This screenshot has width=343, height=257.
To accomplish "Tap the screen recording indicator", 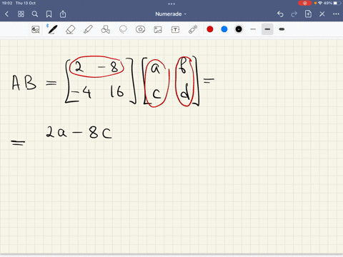I will 304,3.
